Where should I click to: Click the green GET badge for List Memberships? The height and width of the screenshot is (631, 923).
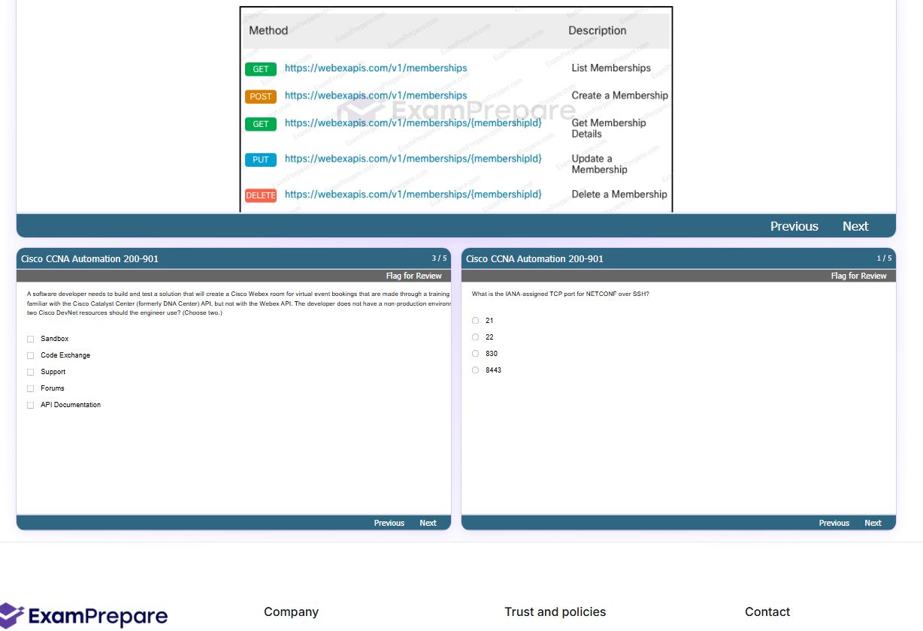point(261,69)
